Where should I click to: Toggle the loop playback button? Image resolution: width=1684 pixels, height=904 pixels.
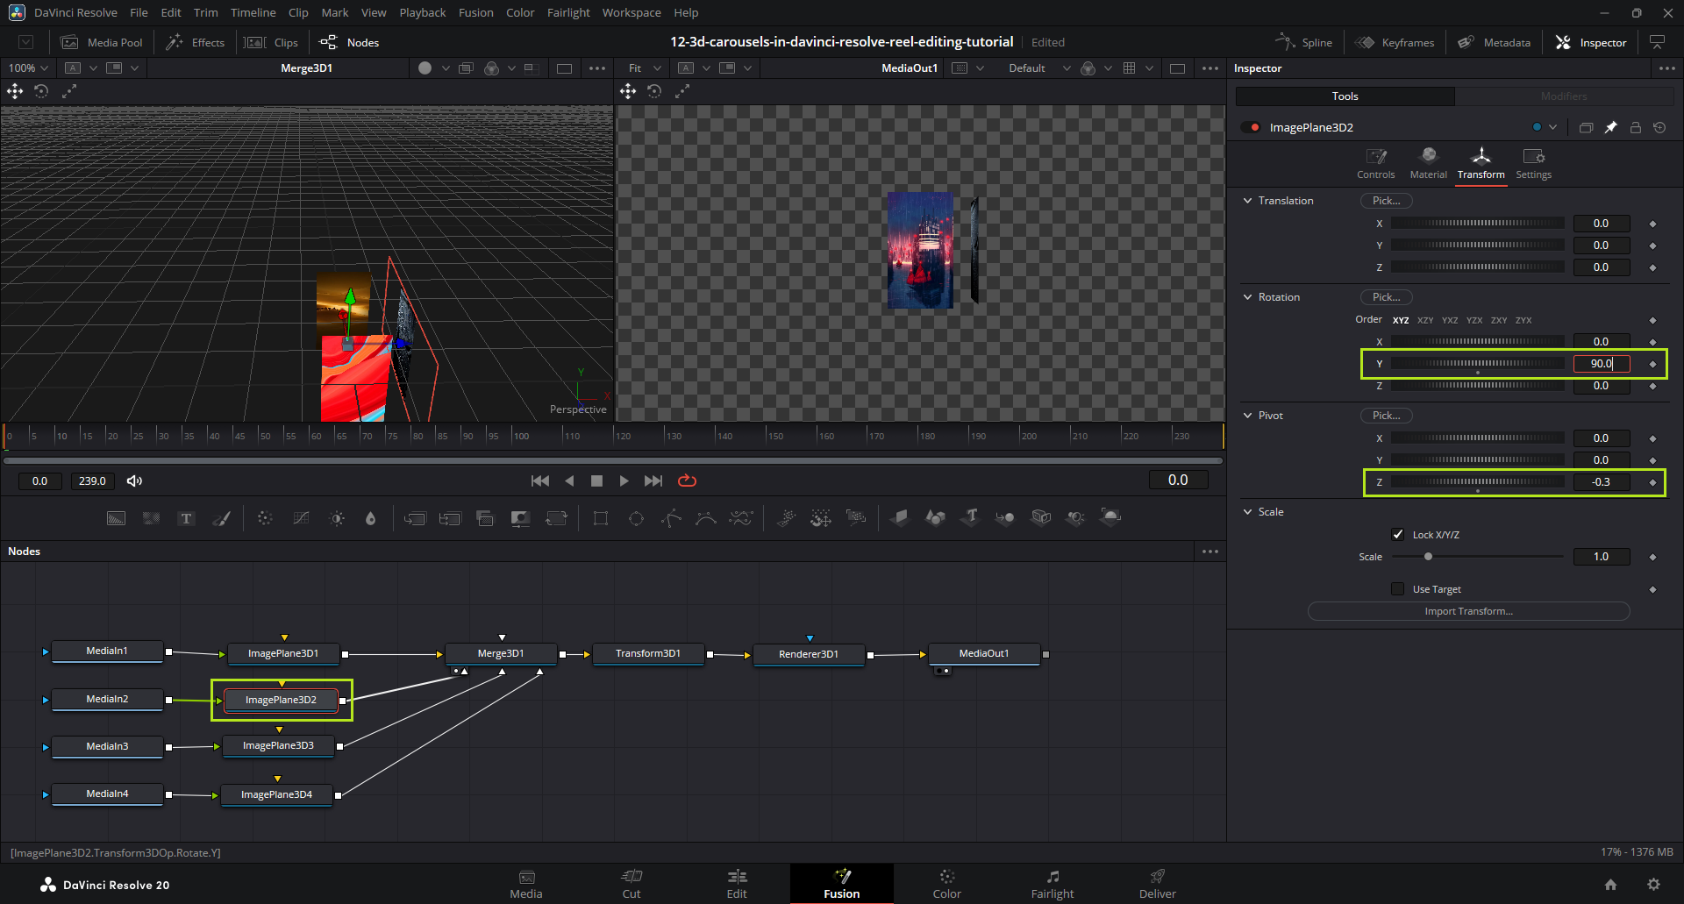pos(687,480)
